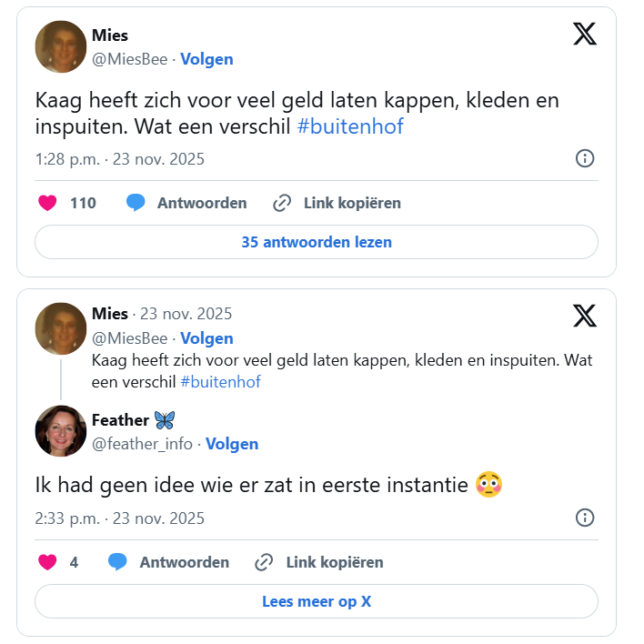Open the #buitenhof hashtag in quoted tweet
Viewport: 644px width, 644px height.
[x=220, y=382]
